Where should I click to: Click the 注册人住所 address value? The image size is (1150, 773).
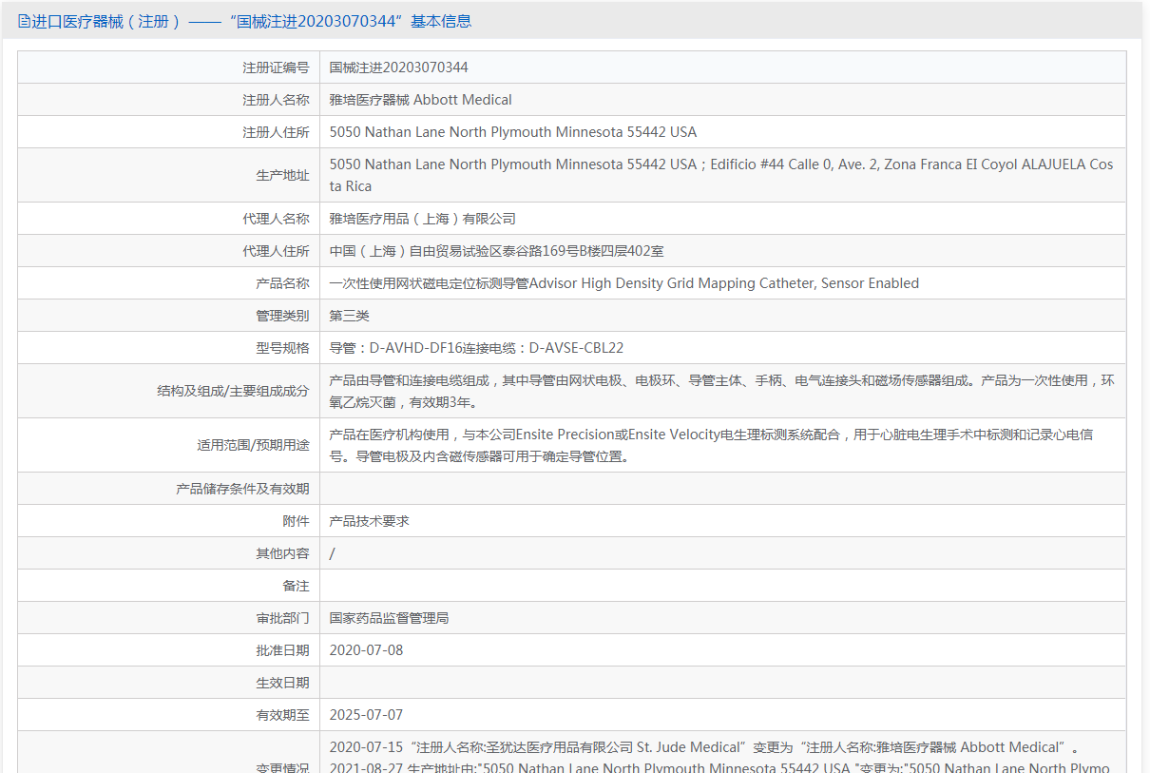pos(512,132)
